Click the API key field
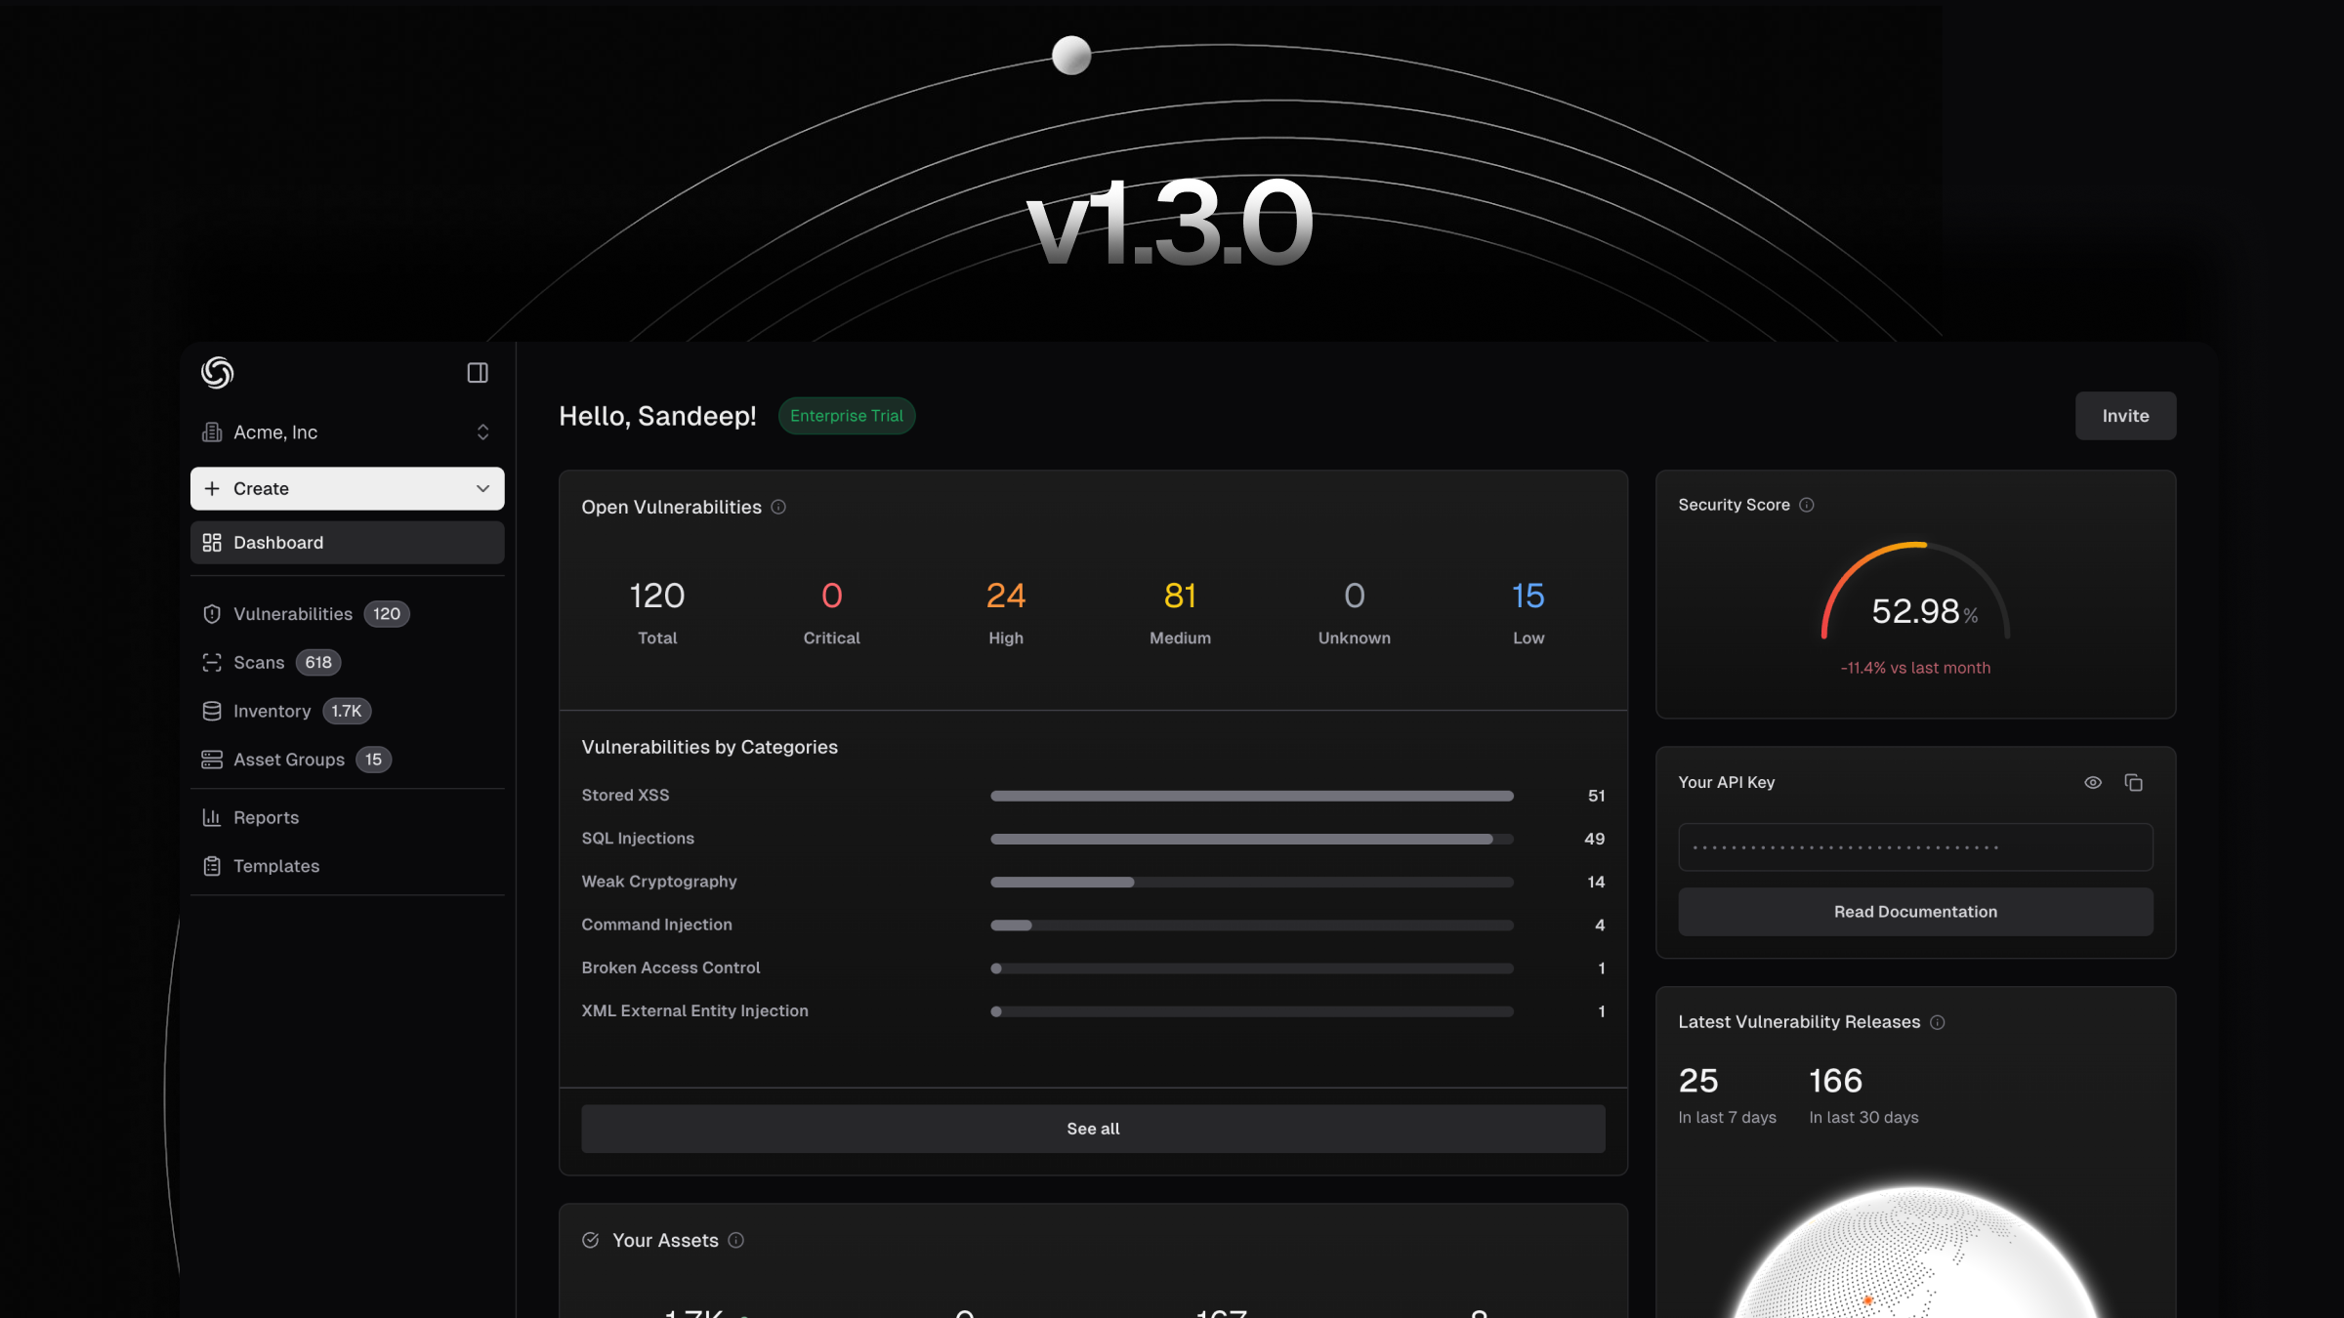The image size is (2344, 1318). coord(1915,847)
